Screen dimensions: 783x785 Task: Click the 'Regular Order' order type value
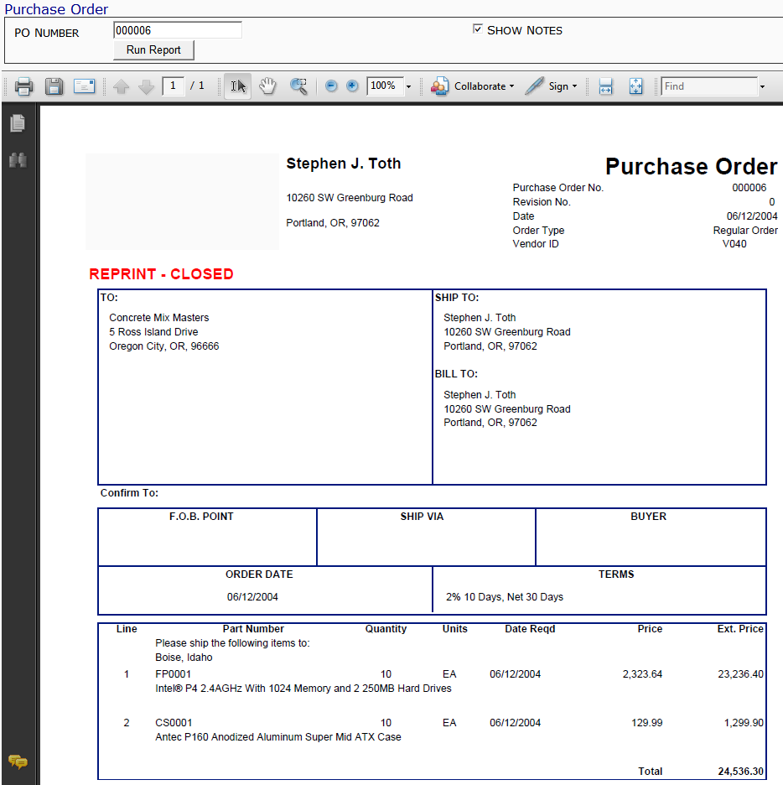(x=745, y=231)
